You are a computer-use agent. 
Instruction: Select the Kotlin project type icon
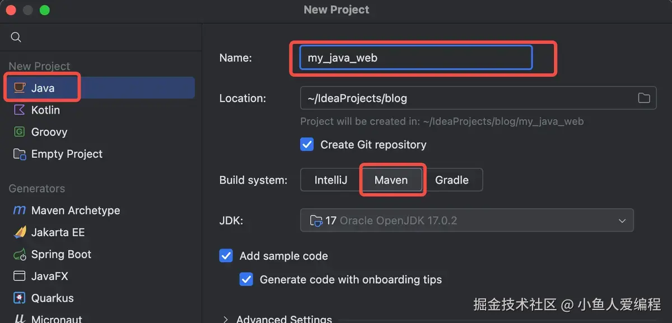point(20,110)
